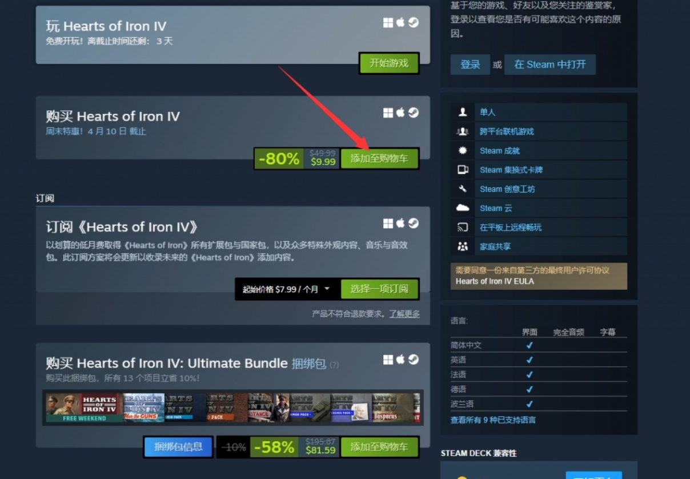
Task: Click 在 Steam 中打开 button
Action: 549,65
